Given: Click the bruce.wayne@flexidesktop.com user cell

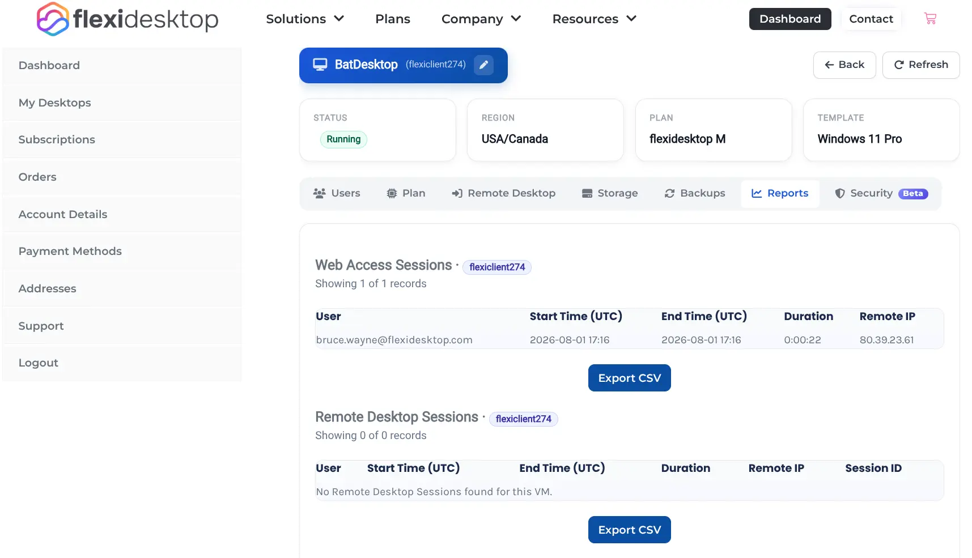Looking at the screenshot, I should [x=394, y=340].
